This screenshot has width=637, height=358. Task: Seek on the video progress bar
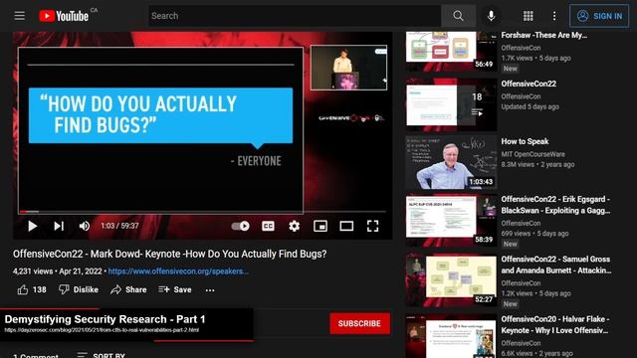click(202, 212)
